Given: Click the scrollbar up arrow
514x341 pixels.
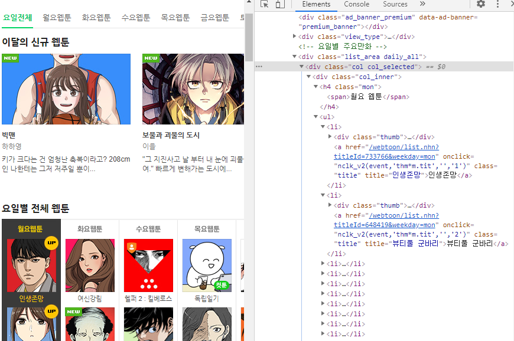Looking at the screenshot, I should coord(249,2).
